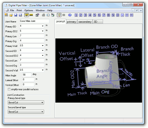Click the Primary Len input field

click(x=32, y=36)
